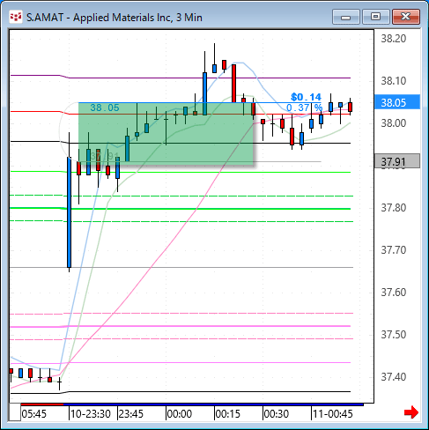Image resolution: width=429 pixels, height=430 pixels.
Task: Click the small white box at bottom left
Action: tap(15, 412)
